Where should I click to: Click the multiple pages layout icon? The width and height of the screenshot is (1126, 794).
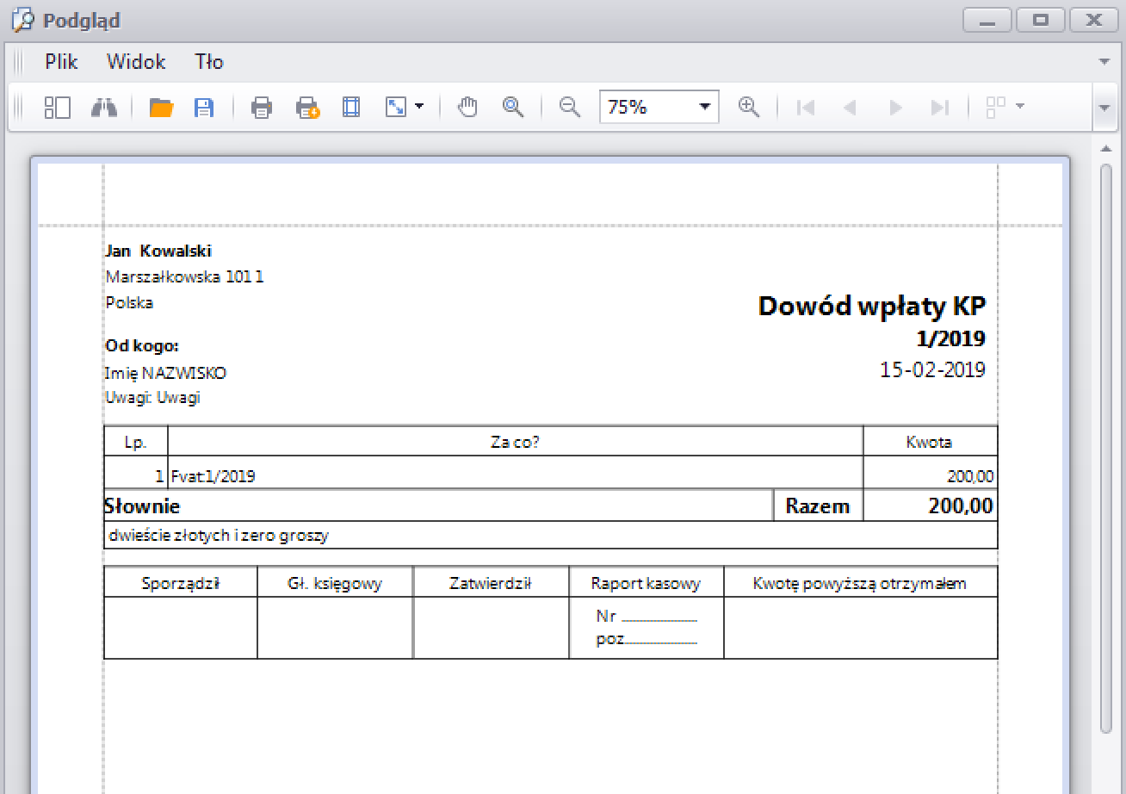(x=996, y=108)
